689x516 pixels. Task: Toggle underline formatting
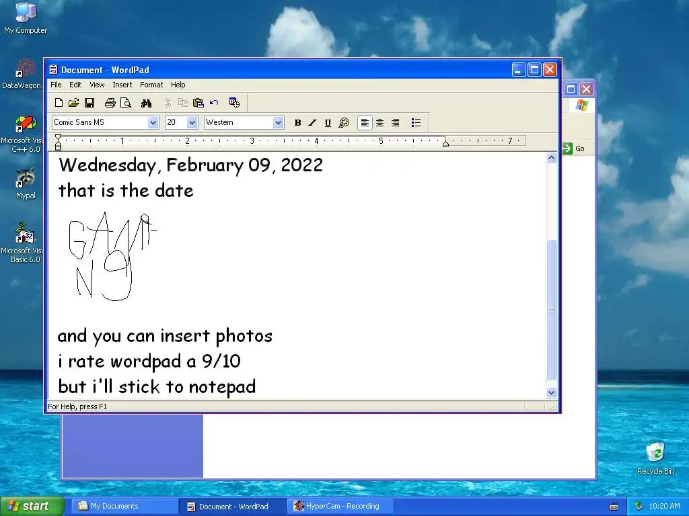[x=328, y=122]
